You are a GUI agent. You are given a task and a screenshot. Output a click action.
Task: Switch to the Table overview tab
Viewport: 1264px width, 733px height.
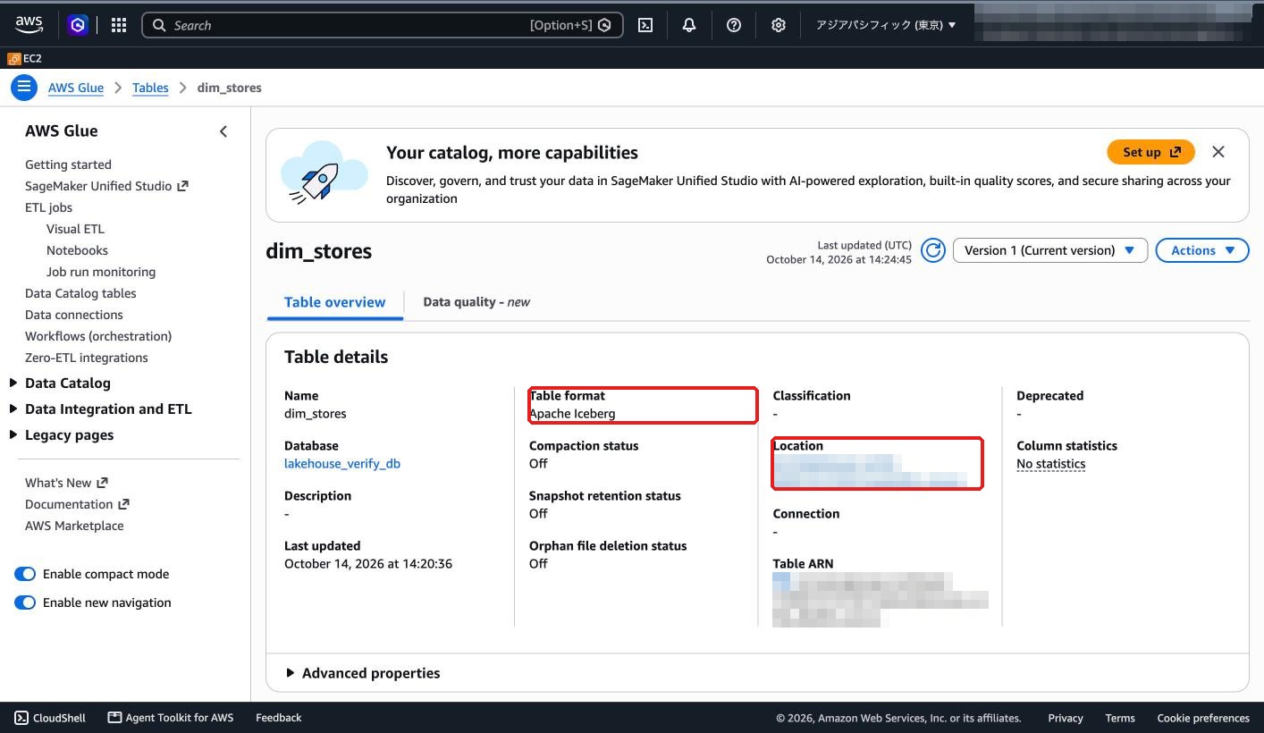pyautogui.click(x=335, y=302)
